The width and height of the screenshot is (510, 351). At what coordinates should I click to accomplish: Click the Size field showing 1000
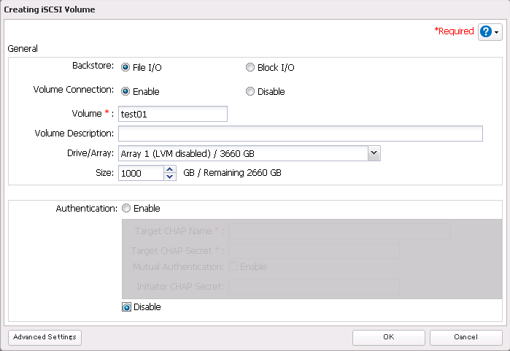[141, 173]
